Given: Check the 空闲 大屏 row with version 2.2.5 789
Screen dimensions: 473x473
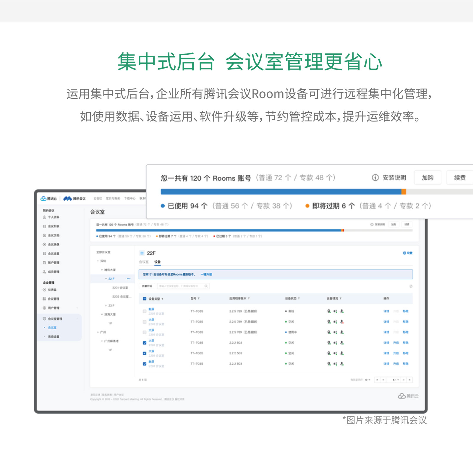Looking at the screenshot, I should coord(145,322).
